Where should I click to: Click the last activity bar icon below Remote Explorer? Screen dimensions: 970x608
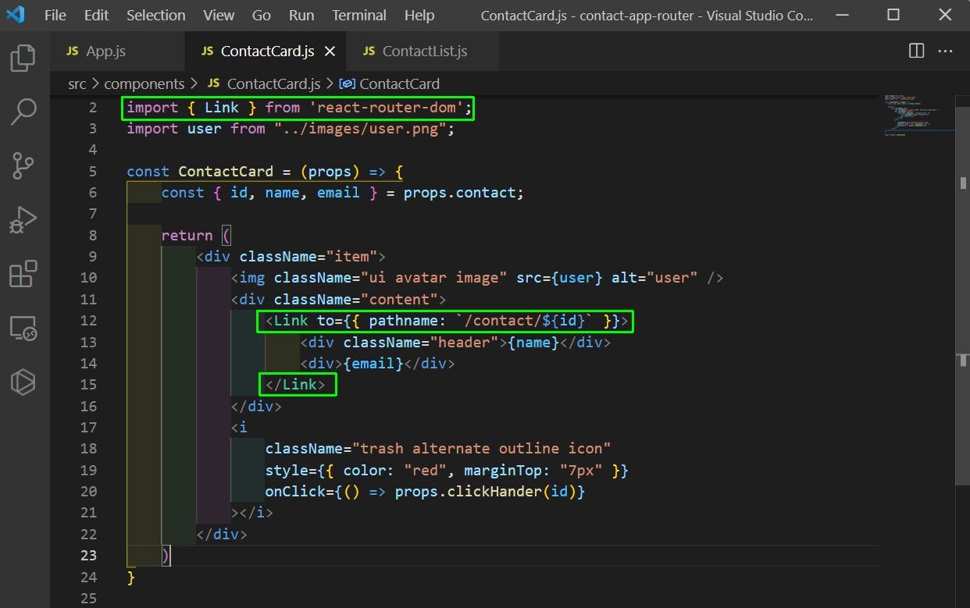tap(23, 382)
